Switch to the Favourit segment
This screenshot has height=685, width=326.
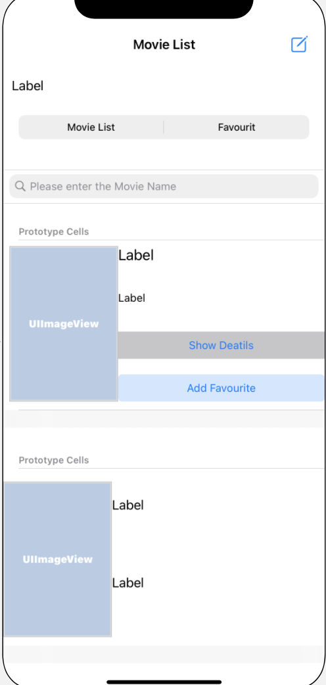click(x=237, y=127)
